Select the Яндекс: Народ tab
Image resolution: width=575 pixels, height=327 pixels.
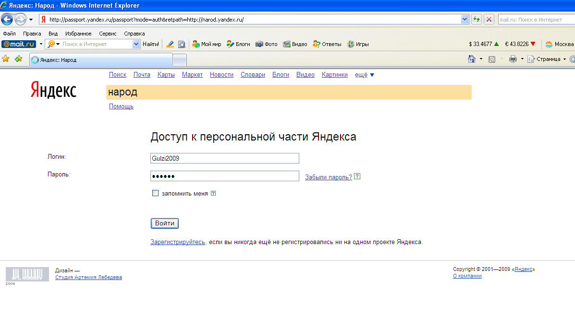tap(101, 60)
